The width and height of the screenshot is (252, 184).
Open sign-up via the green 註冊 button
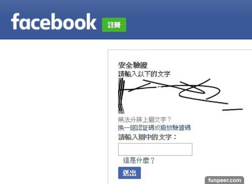pyautogui.click(x=114, y=25)
